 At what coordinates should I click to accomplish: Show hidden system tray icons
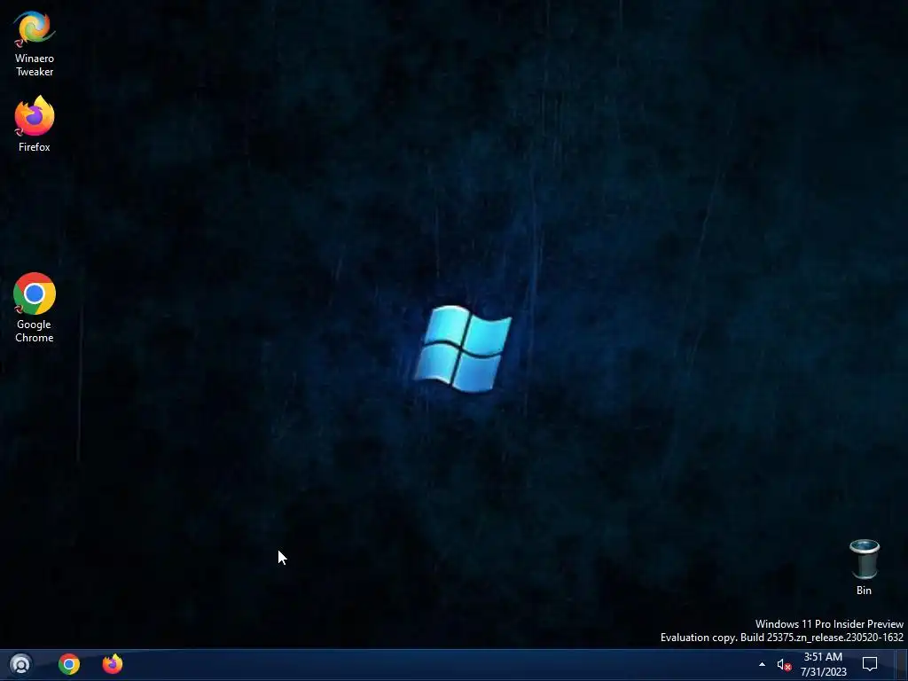(x=762, y=664)
